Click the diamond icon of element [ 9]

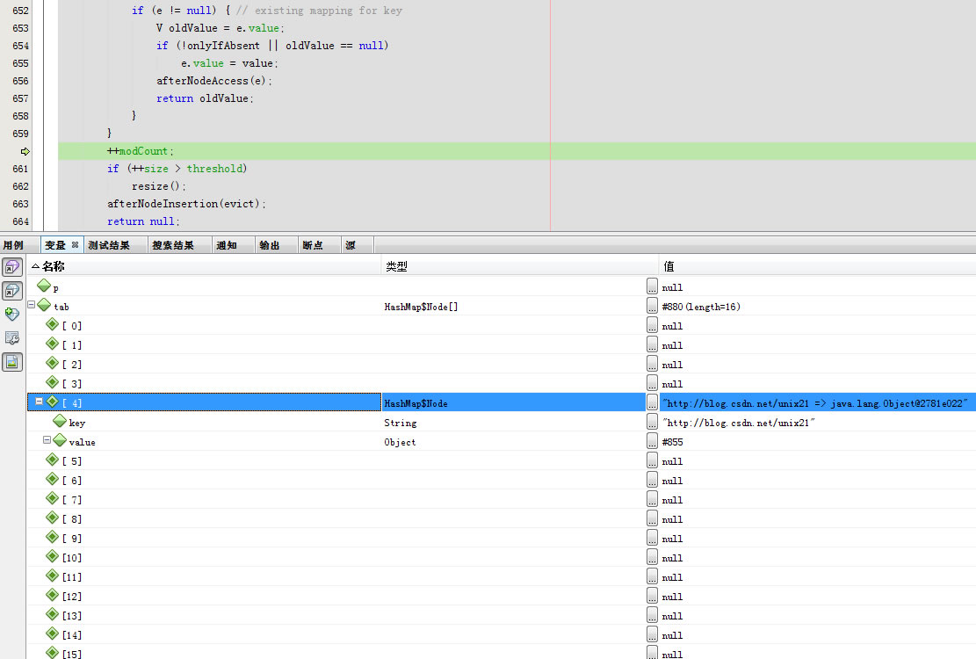(53, 536)
